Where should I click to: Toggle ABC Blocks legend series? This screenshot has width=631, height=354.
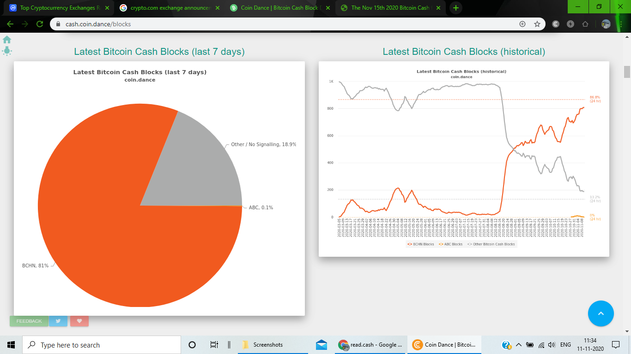[451, 244]
